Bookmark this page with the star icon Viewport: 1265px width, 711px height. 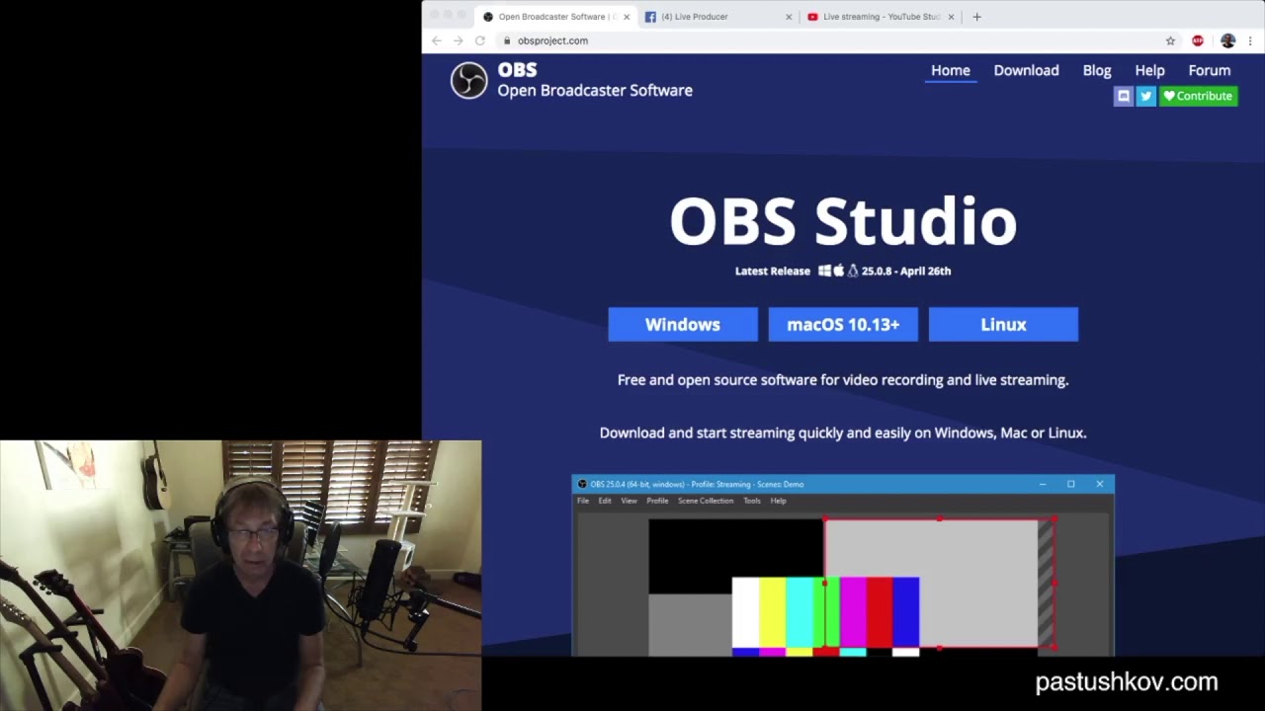pos(1170,40)
